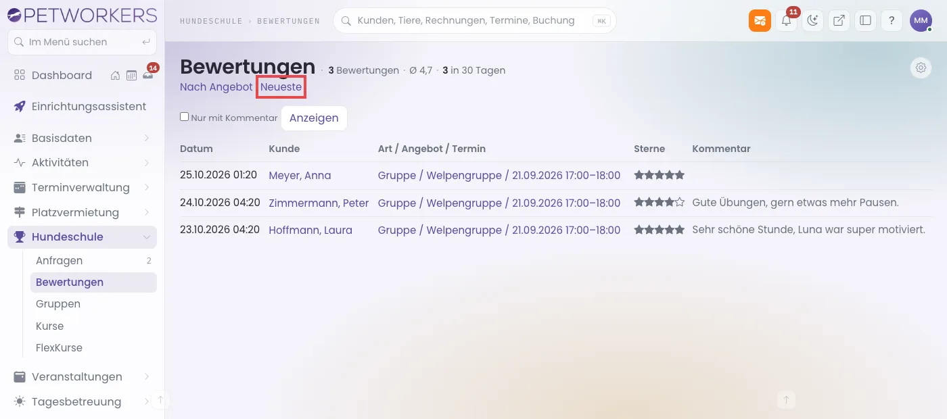Open Welpengruppe link in Meyer, Anna row

coord(499,175)
